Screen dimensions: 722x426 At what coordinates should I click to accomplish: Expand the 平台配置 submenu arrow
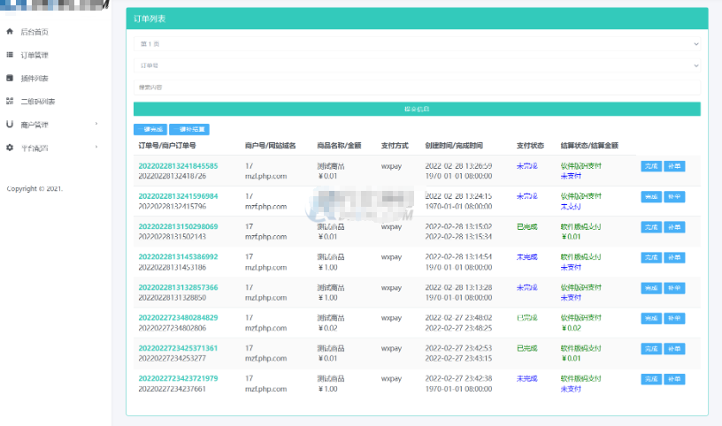pos(96,148)
